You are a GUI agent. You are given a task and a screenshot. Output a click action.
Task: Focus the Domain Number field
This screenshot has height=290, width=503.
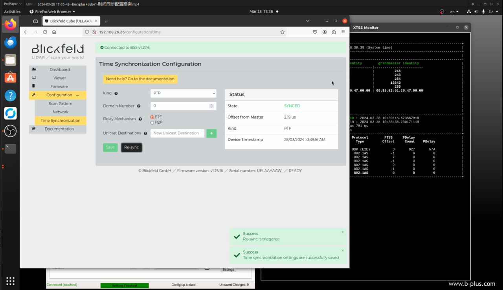(184, 106)
